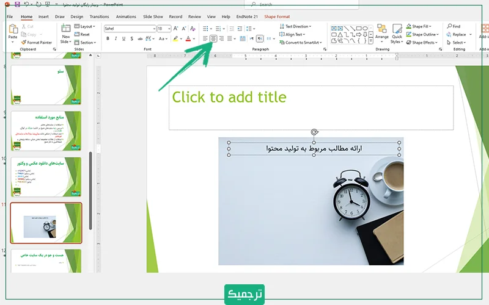489x305 pixels.
Task: Click the Paste clipboard icon
Action: tap(13, 29)
